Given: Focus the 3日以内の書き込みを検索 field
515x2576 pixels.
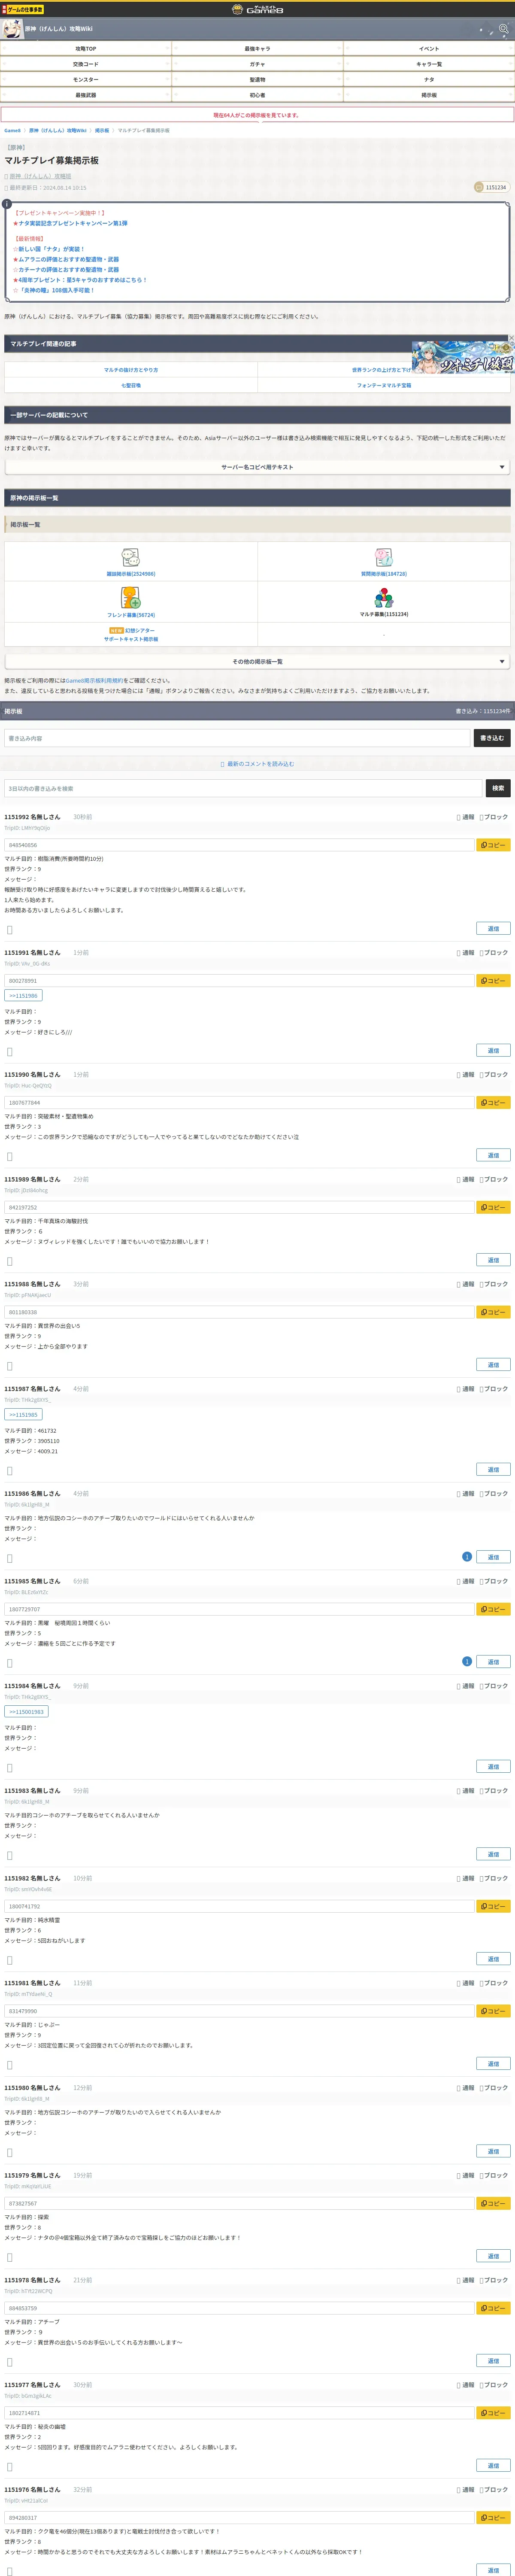Looking at the screenshot, I should [x=243, y=788].
